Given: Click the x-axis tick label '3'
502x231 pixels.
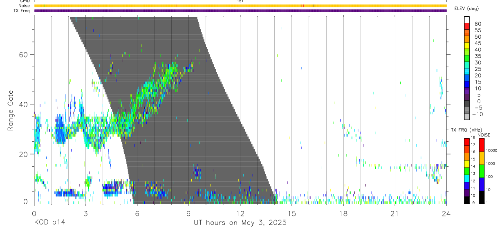Looking at the screenshot, I should [x=86, y=213].
